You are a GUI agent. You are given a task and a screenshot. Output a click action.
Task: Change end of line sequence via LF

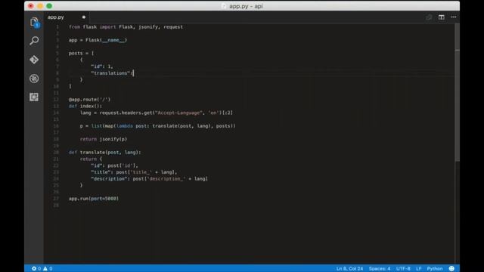pos(418,269)
